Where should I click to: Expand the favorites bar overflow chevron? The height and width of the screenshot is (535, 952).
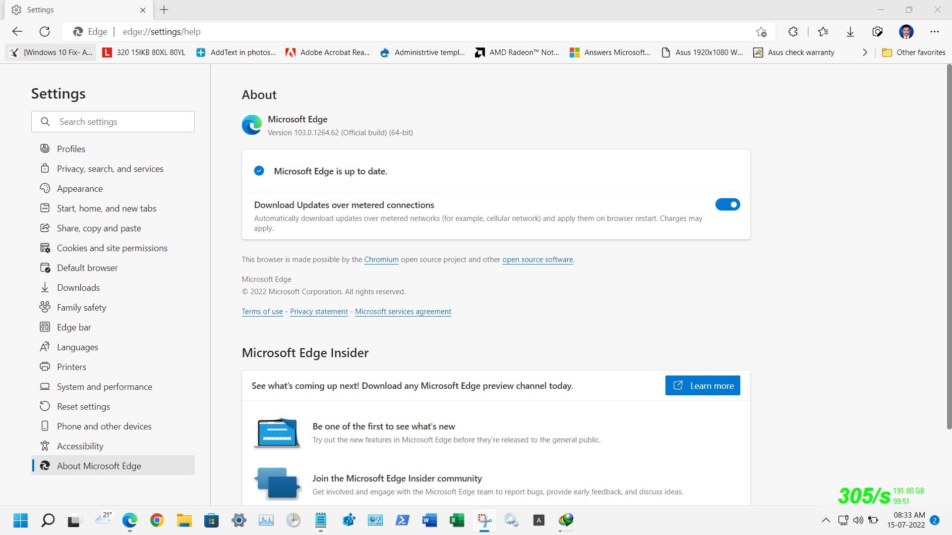(x=865, y=53)
